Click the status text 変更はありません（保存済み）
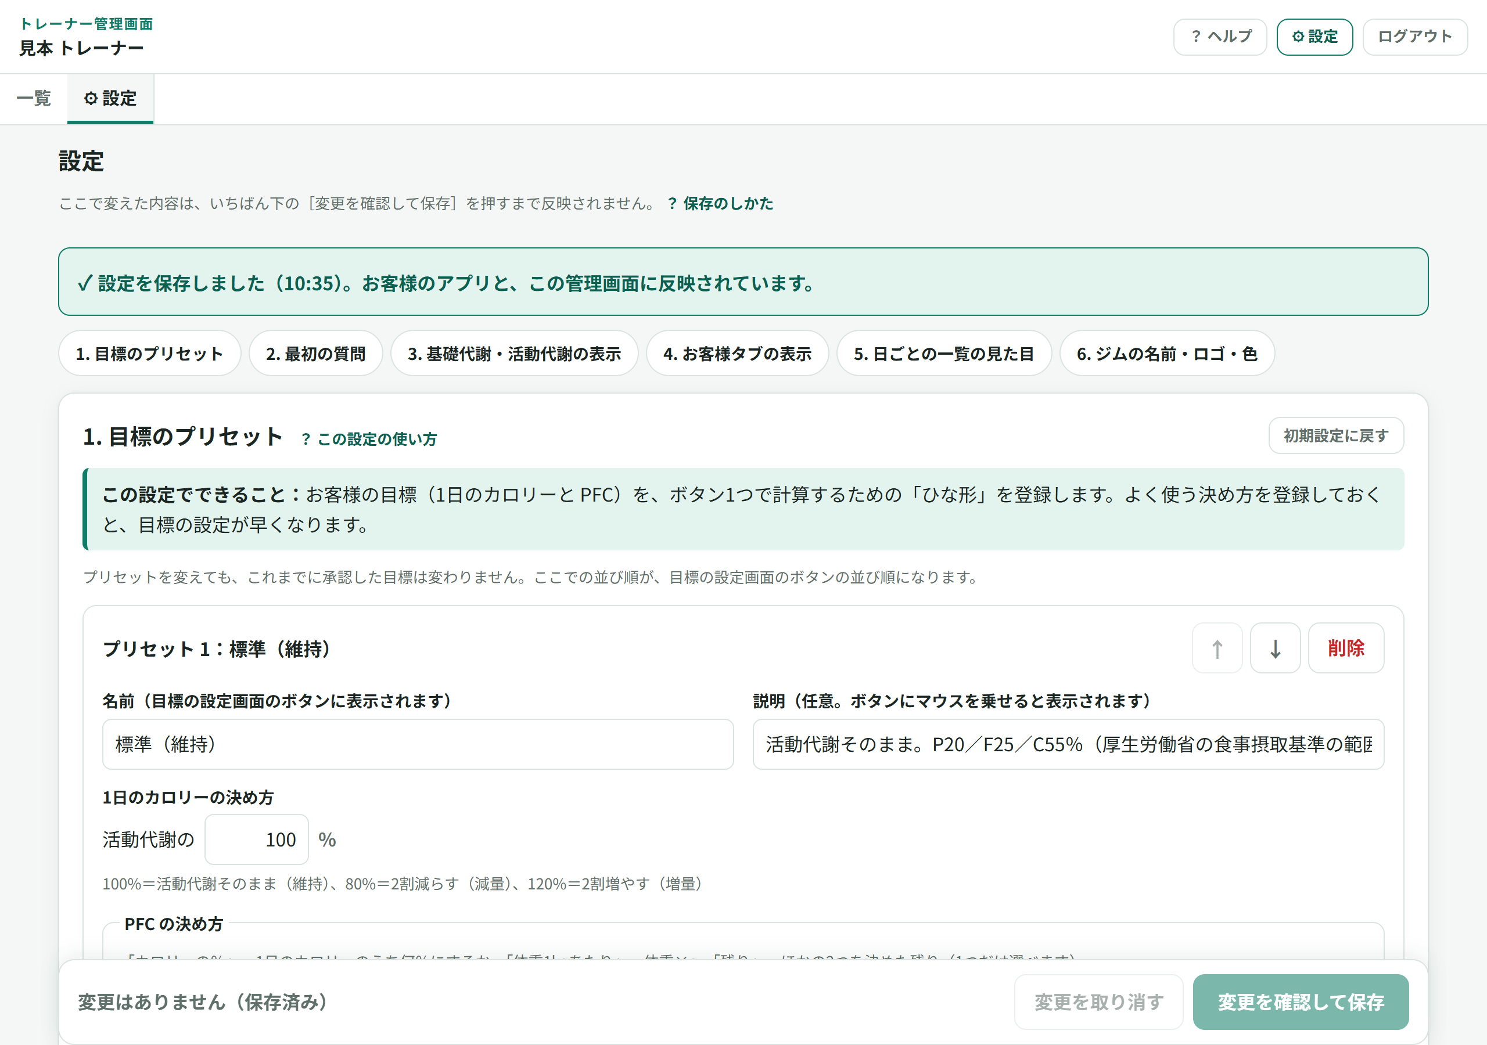The image size is (1487, 1045). pyautogui.click(x=203, y=1002)
